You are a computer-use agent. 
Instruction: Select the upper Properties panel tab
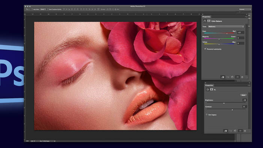[x=206, y=17]
